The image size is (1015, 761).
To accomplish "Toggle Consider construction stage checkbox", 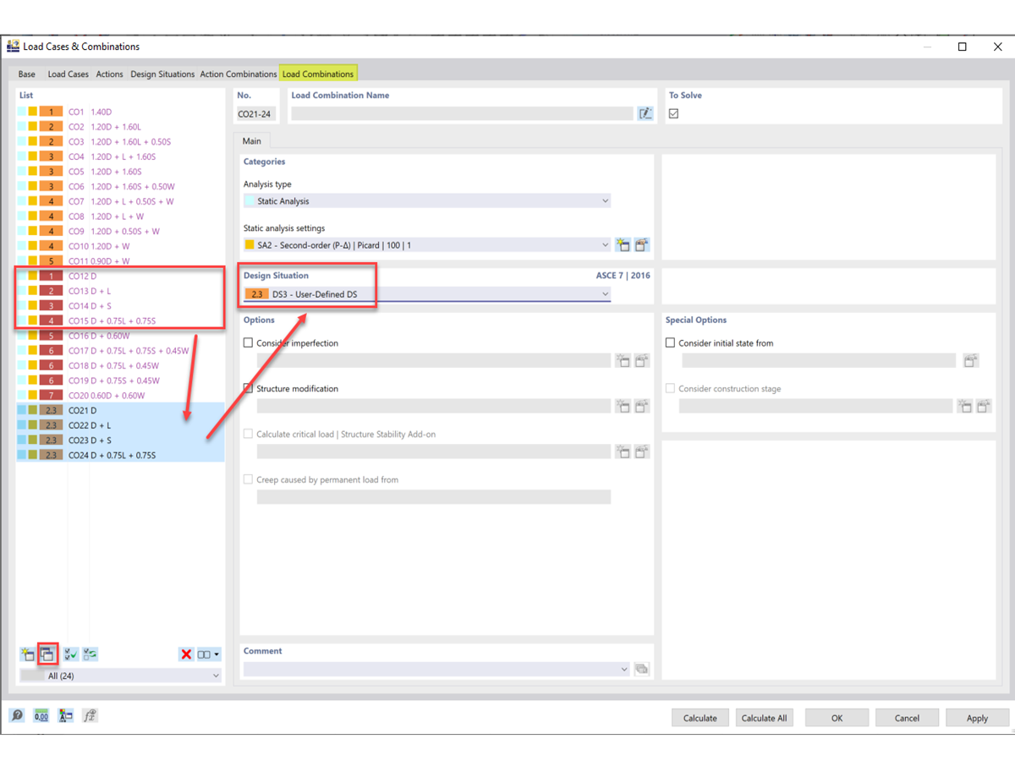I will (x=670, y=389).
